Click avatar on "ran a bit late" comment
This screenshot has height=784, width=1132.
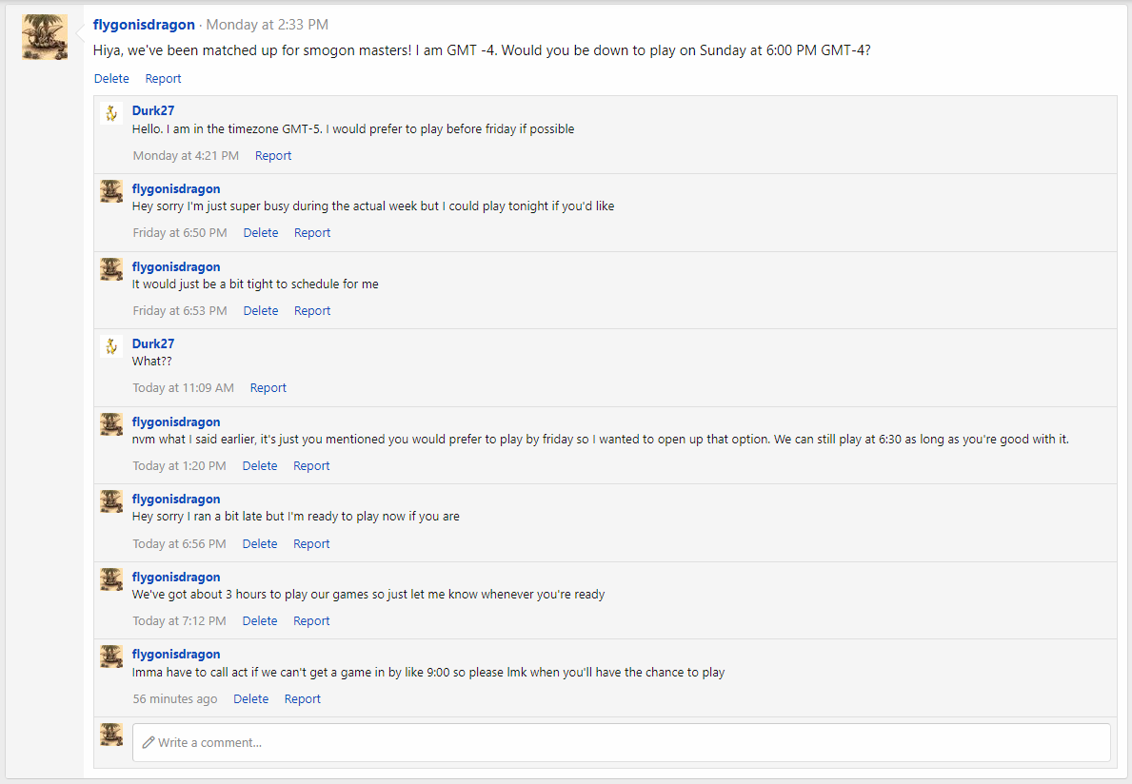111,501
